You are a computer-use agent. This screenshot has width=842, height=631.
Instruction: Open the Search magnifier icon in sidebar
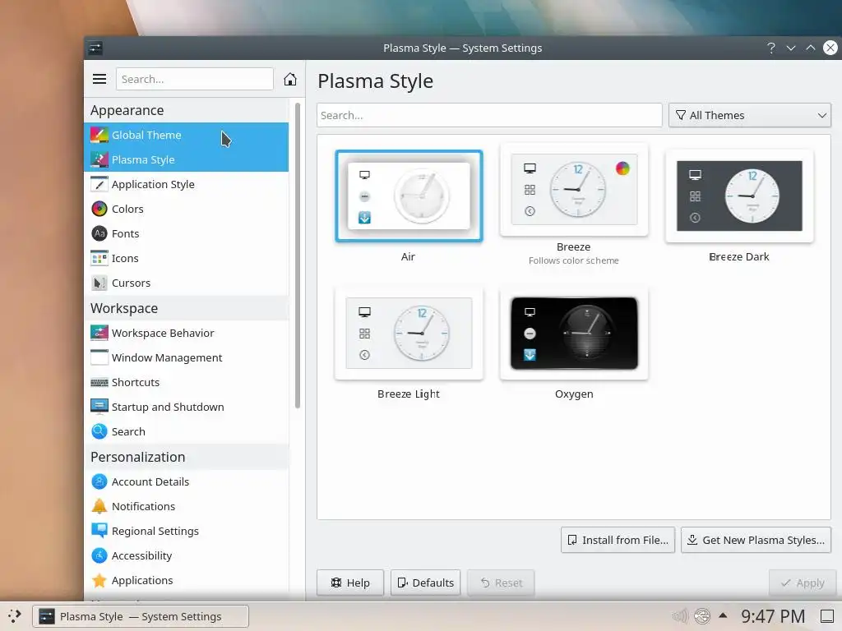(99, 431)
